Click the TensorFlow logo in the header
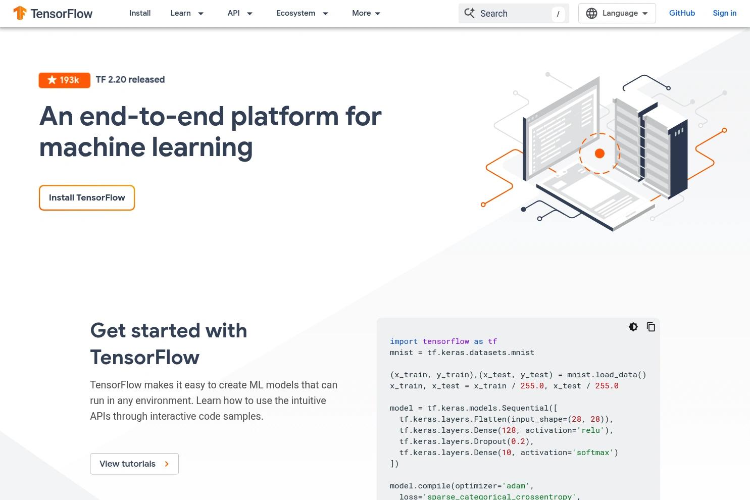This screenshot has height=500, width=750. coord(53,13)
